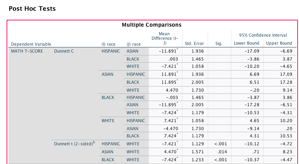Image resolution: width=299 pixels, height=164 pixels.
Task: Click the upper bound -4.47 cell
Action: [286, 160]
